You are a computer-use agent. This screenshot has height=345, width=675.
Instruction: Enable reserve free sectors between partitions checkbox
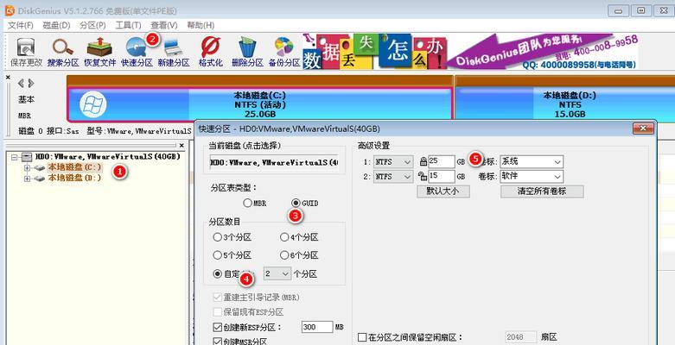[x=362, y=337]
